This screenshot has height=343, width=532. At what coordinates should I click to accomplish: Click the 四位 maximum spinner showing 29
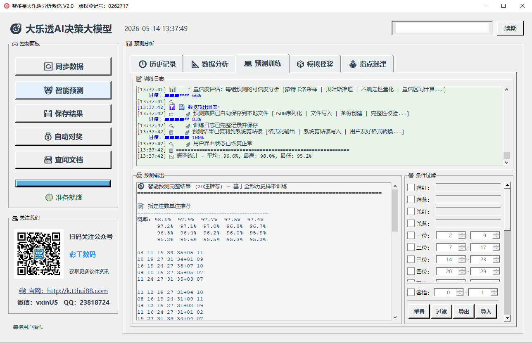click(x=485, y=272)
